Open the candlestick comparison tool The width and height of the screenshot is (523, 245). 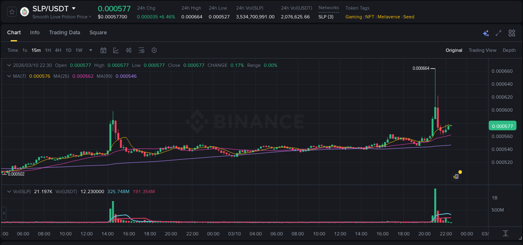[128, 50]
